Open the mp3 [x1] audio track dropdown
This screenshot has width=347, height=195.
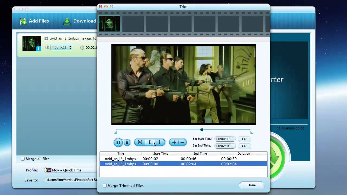click(x=61, y=47)
